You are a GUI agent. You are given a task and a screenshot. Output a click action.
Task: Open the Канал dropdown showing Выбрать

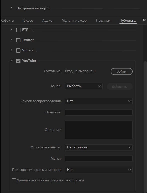click(84, 86)
